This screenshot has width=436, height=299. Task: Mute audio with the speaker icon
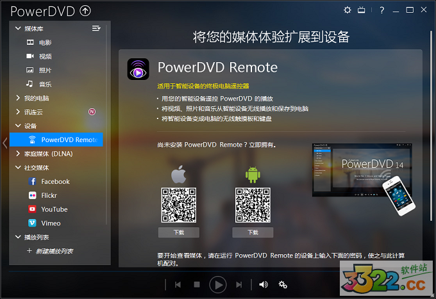tap(264, 284)
